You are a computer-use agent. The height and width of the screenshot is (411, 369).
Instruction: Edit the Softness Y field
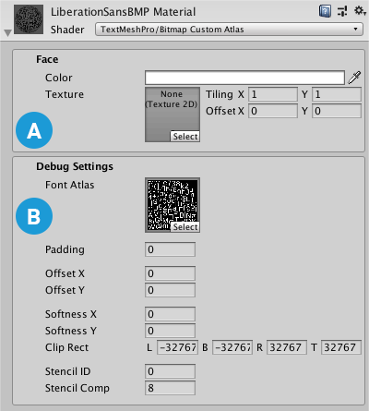(x=170, y=331)
